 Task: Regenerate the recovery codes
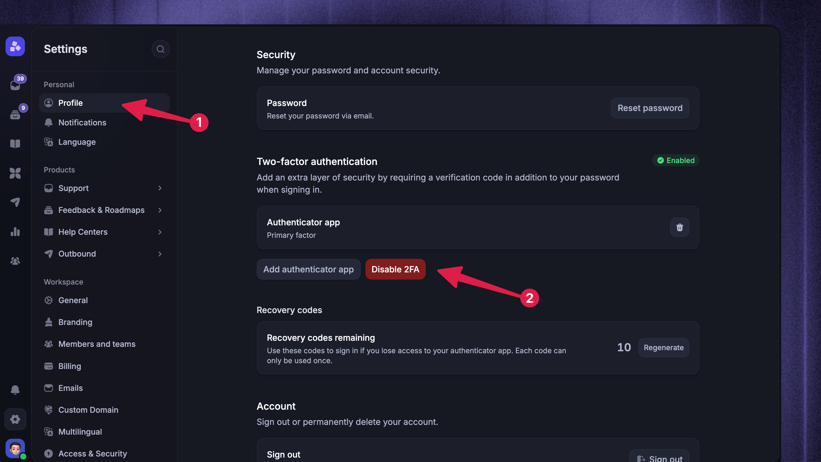(x=664, y=347)
